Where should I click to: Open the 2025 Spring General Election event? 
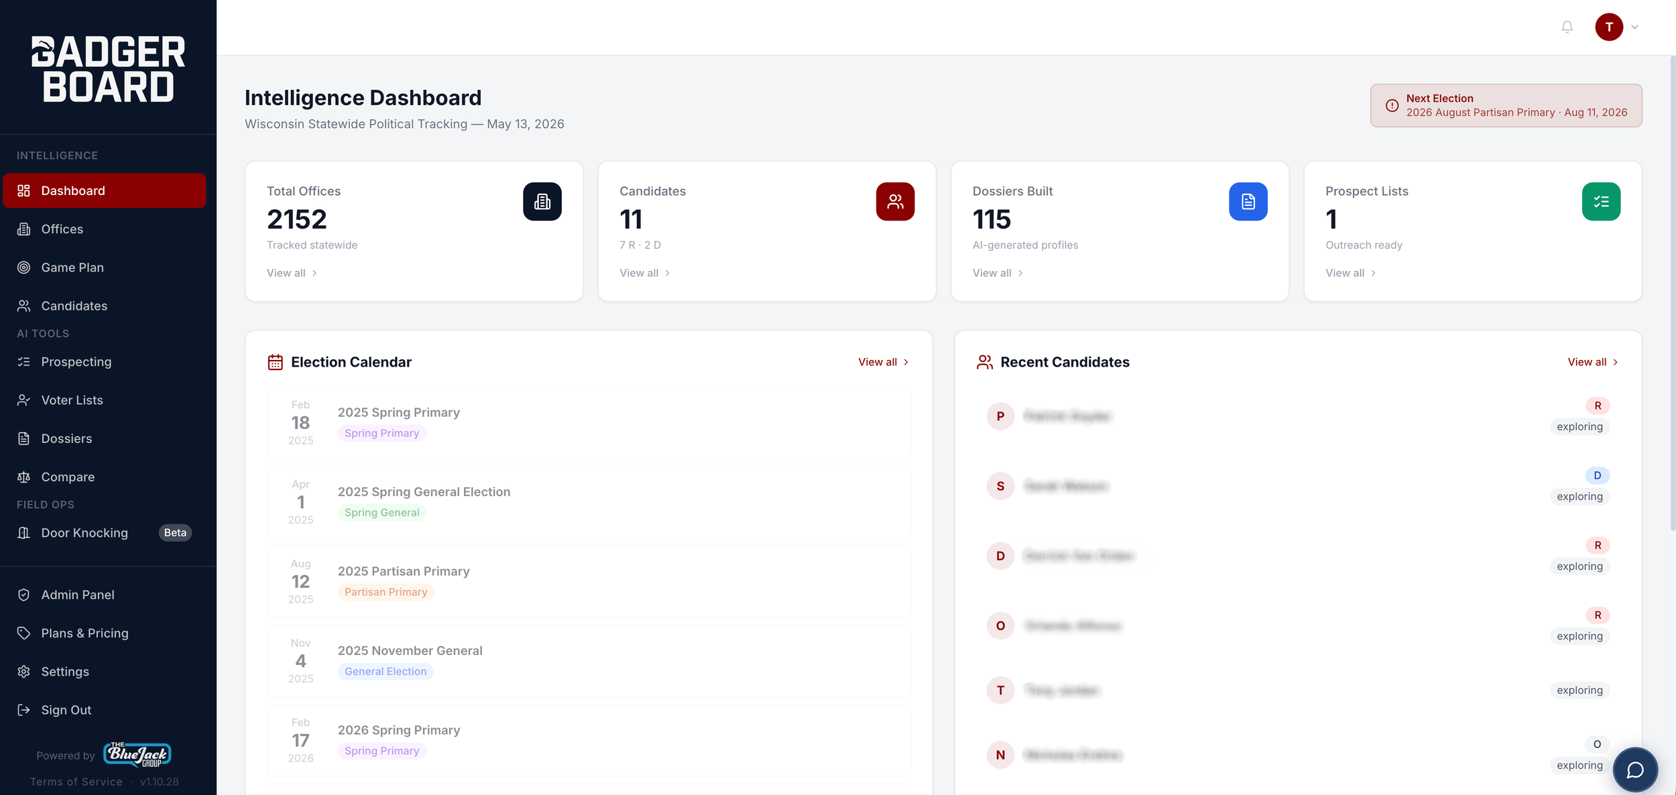[589, 502]
